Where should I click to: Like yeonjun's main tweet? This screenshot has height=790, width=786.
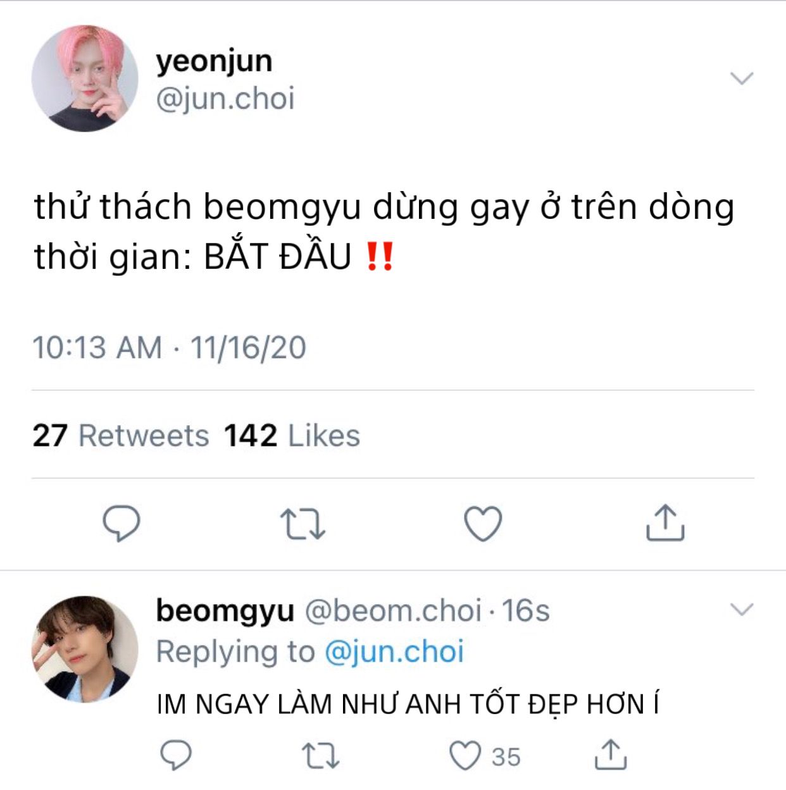click(483, 524)
